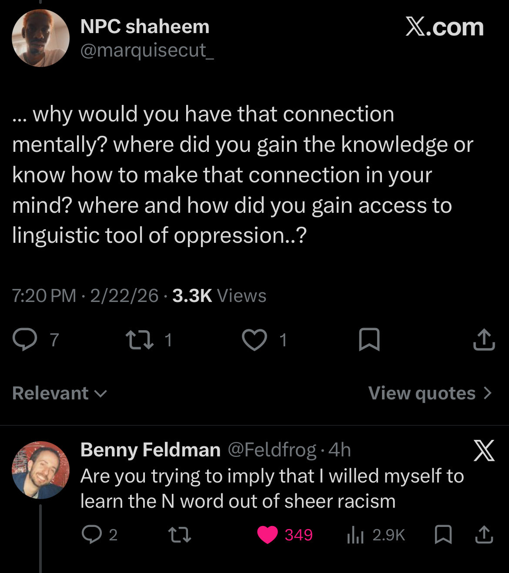Reply to Benny Feldman's comment
This screenshot has height=573, width=509.
pos(92,535)
